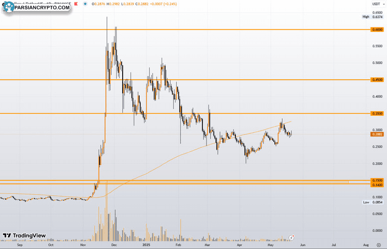Click the May label on time axis
The width and height of the screenshot is (387, 249).
(x=270, y=245)
